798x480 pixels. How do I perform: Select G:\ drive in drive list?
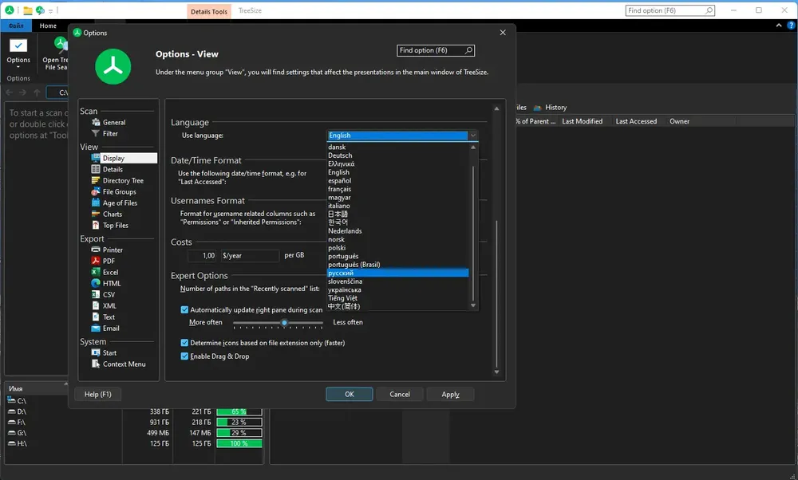click(18, 433)
